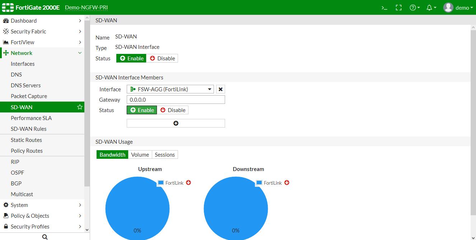Image resolution: width=476 pixels, height=240 pixels.
Task: Expand the Security Profiles chevron
Action: [80, 227]
